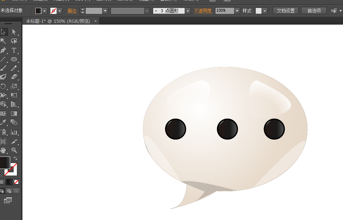Select the Gradient tool
This screenshot has width=343, height=220.
click(14, 113)
